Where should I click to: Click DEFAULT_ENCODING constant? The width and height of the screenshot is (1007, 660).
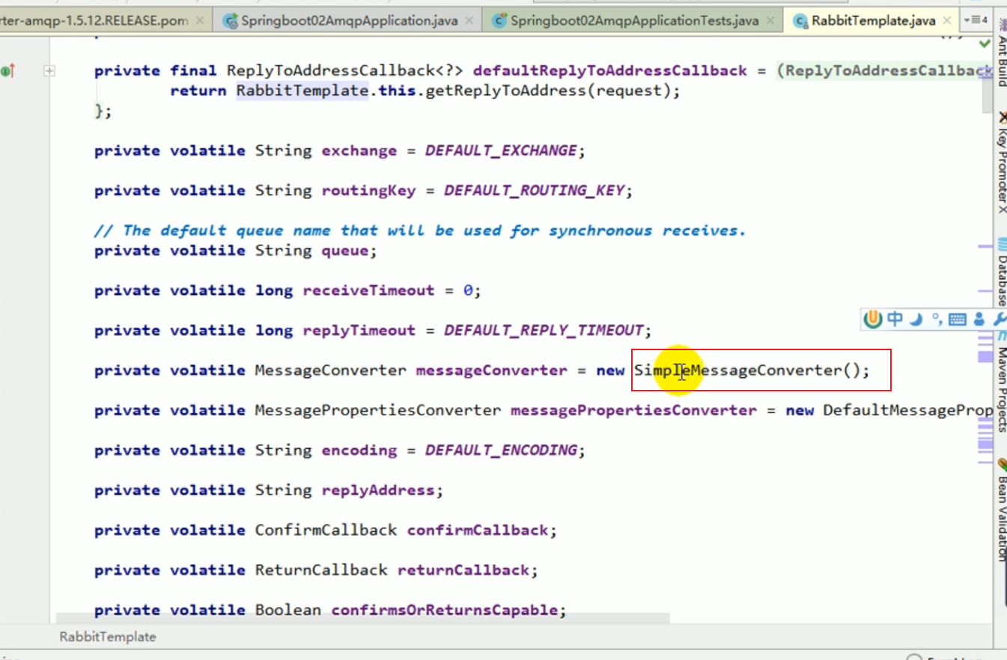pyautogui.click(x=501, y=450)
